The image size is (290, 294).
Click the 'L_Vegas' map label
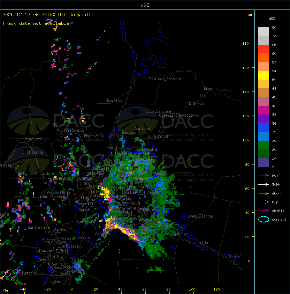tap(40, 196)
